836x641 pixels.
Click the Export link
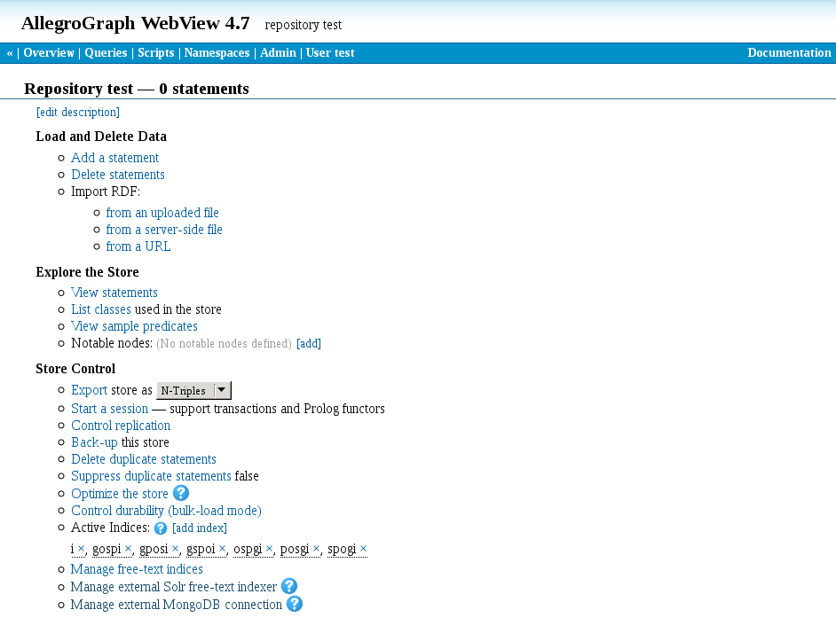(89, 391)
